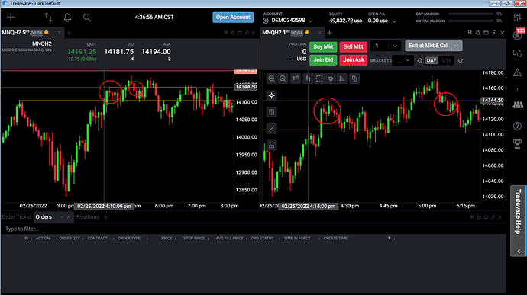Open the indicators icon in chart toolbar
This screenshot has width=527, height=295.
click(342, 79)
